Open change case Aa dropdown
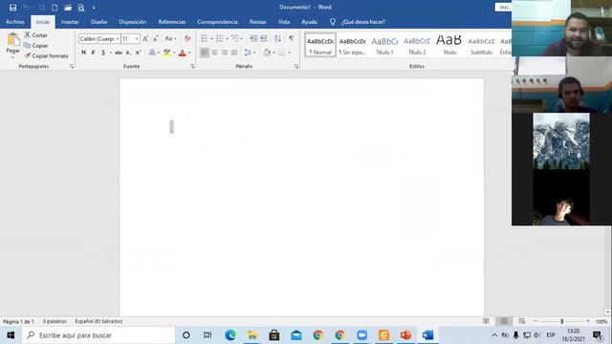Screen dimensions: 612x344 tap(170, 38)
